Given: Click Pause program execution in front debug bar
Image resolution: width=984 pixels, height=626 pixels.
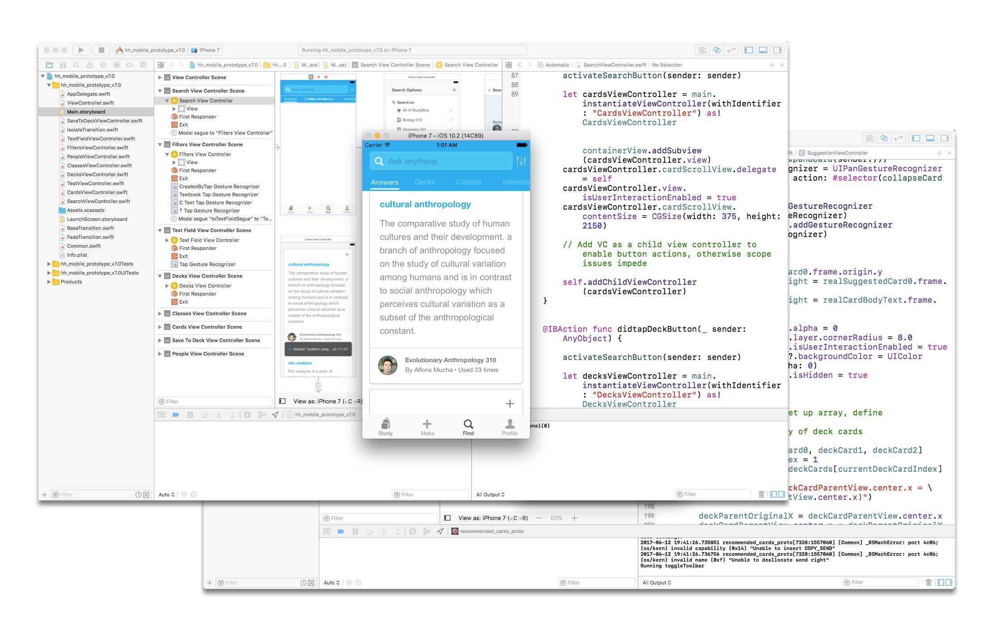Looking at the screenshot, I should (190, 415).
